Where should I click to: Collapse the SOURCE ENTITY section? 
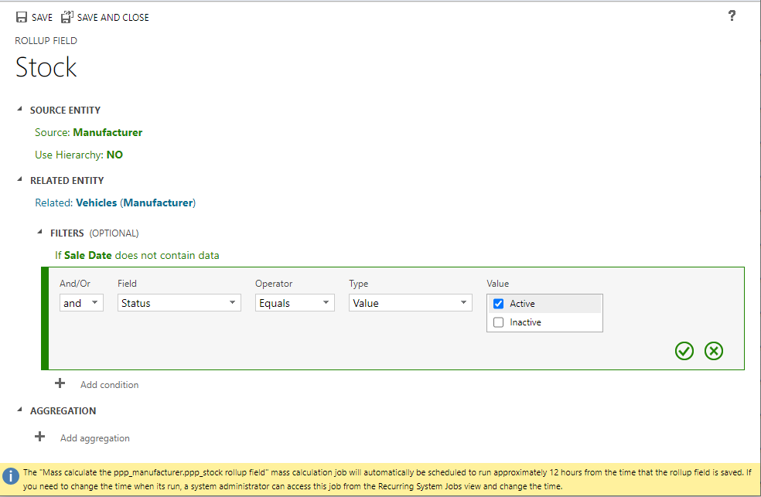[19, 109]
